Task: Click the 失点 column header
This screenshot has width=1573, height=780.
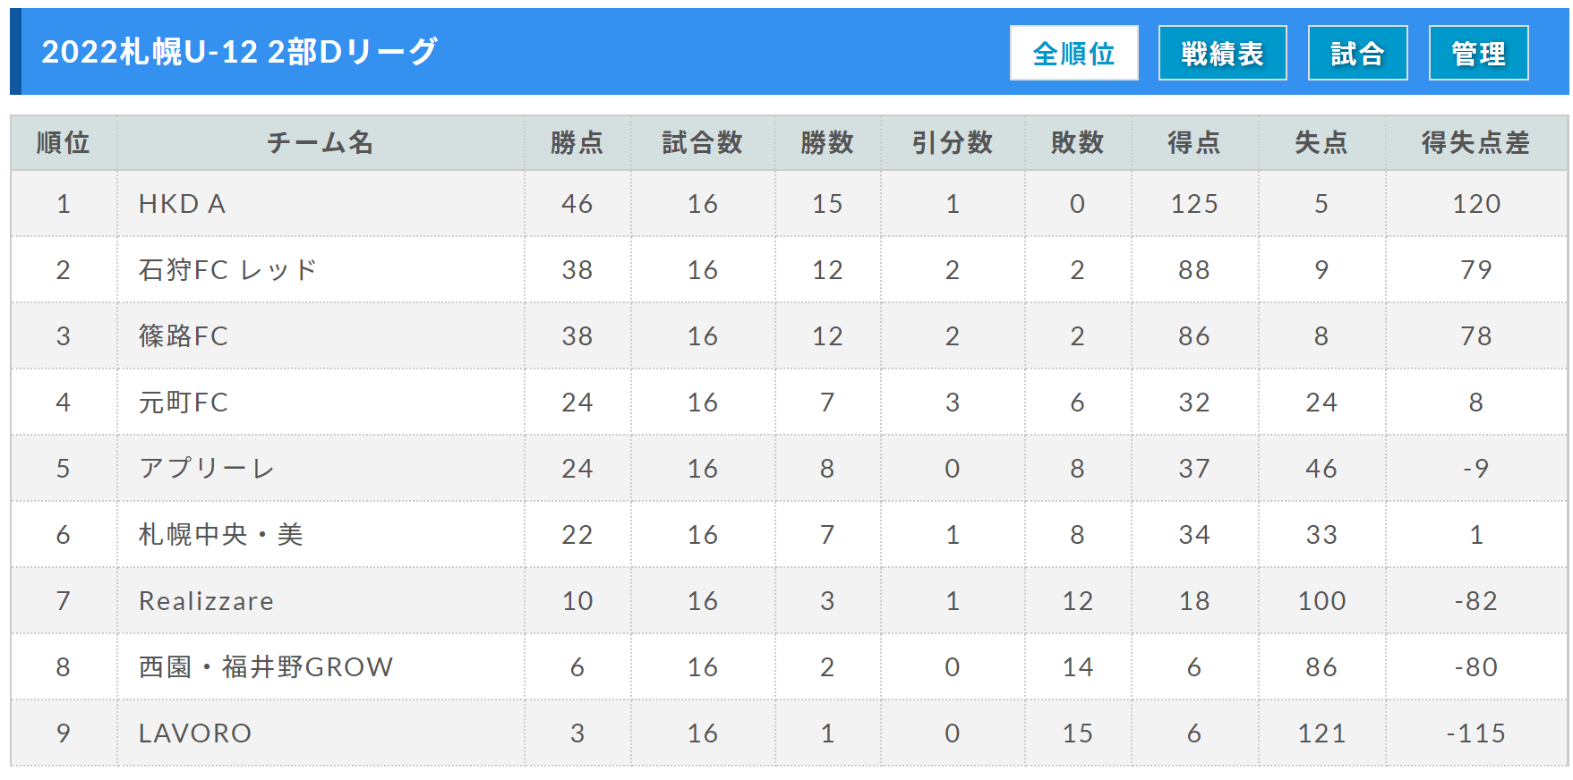Action: pos(1321,142)
